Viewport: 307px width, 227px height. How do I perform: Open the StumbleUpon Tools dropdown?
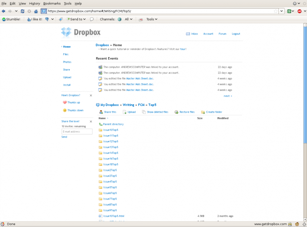(152, 19)
